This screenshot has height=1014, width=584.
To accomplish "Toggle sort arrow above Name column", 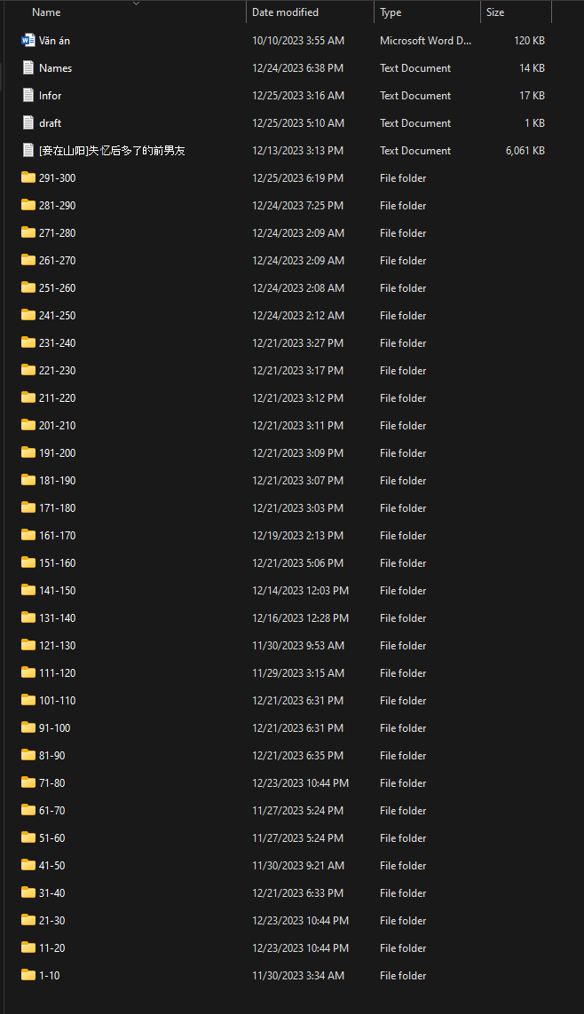I will [x=136, y=4].
